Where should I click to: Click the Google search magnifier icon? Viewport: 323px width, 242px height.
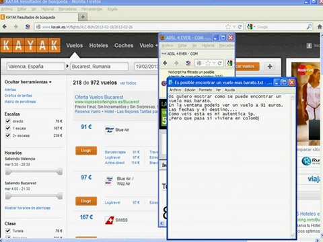point(310,27)
